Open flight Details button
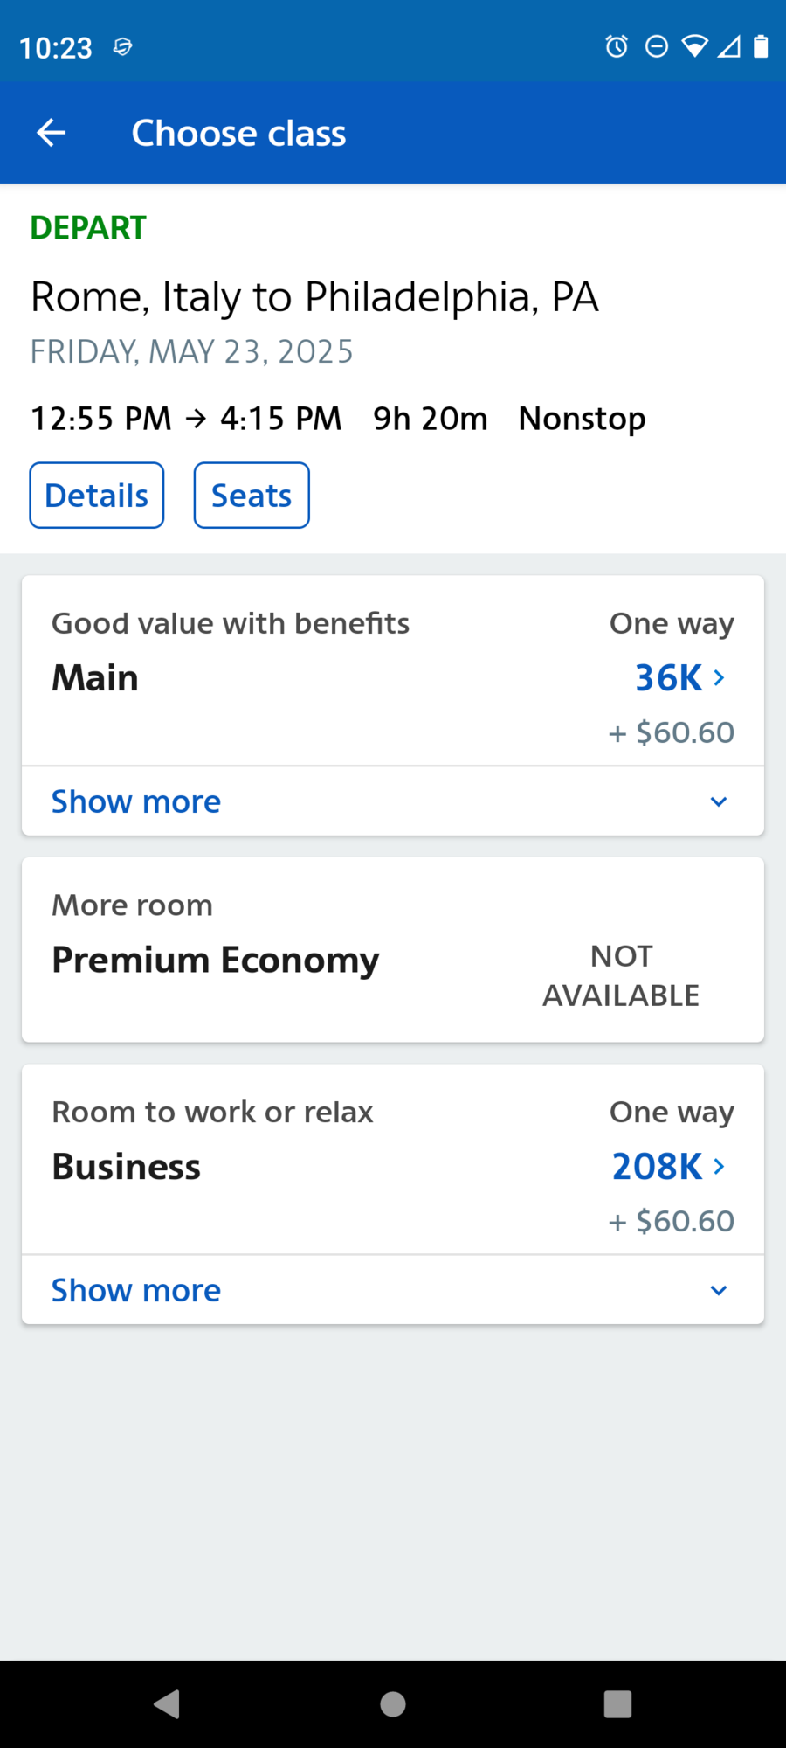 coord(97,496)
